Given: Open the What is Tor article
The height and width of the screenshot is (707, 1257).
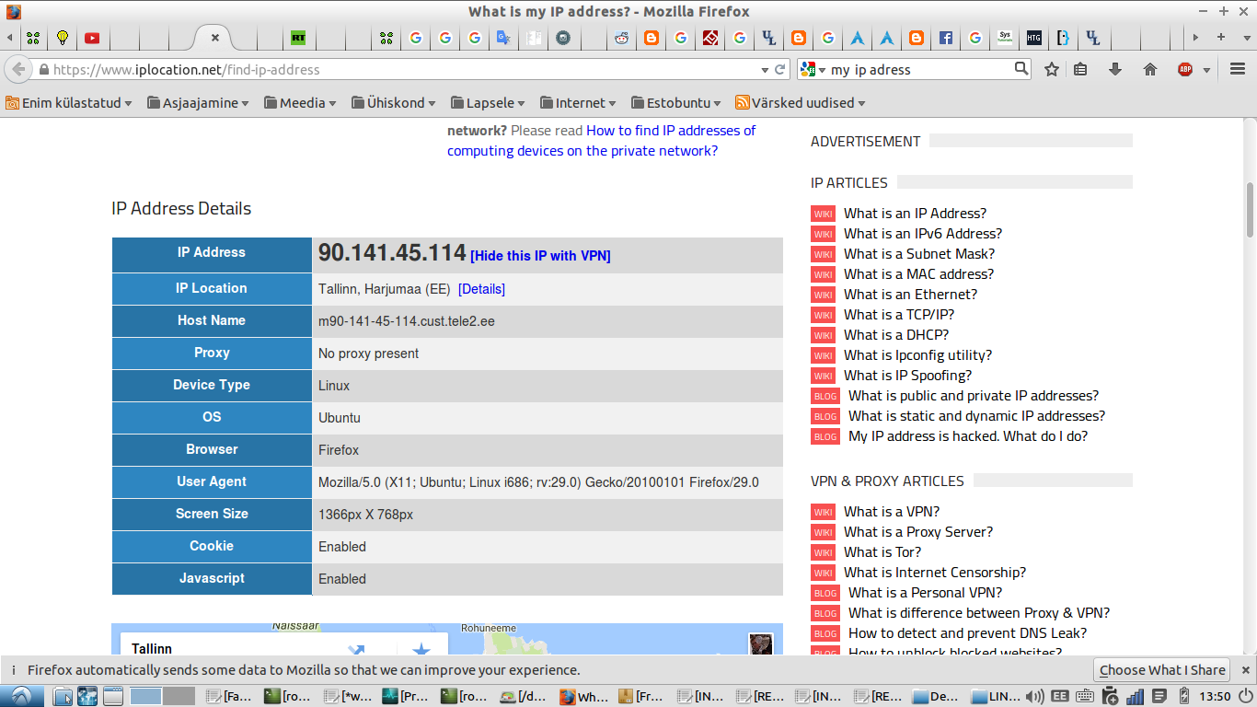Looking at the screenshot, I should [882, 552].
